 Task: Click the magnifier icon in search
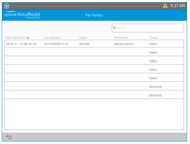pos(114,28)
